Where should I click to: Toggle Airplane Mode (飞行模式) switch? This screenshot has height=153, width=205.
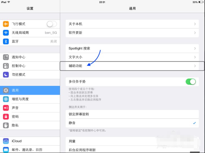[52, 24]
